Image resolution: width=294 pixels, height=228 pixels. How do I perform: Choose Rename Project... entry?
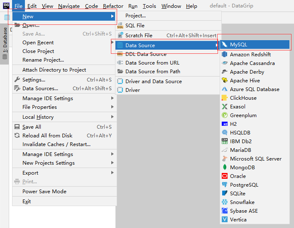(64, 60)
